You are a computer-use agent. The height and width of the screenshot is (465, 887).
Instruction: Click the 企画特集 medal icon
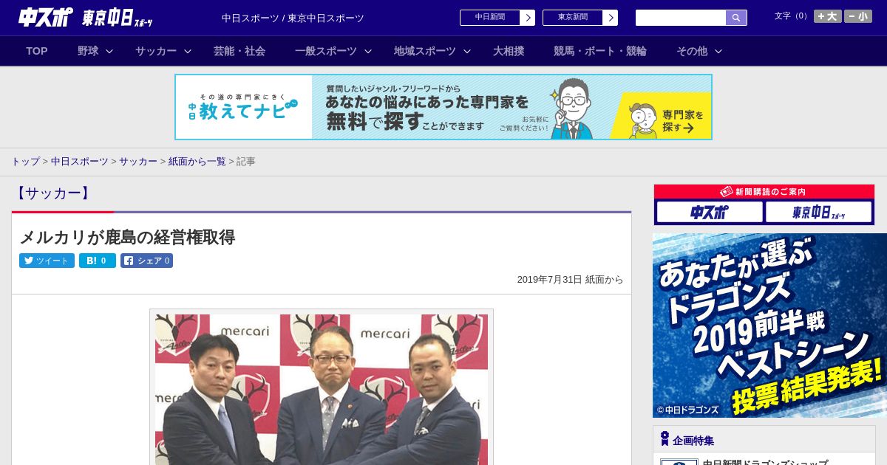pos(665,439)
